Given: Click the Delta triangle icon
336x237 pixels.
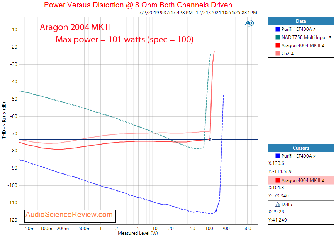Looking at the screenshot, I should (x=278, y=204).
